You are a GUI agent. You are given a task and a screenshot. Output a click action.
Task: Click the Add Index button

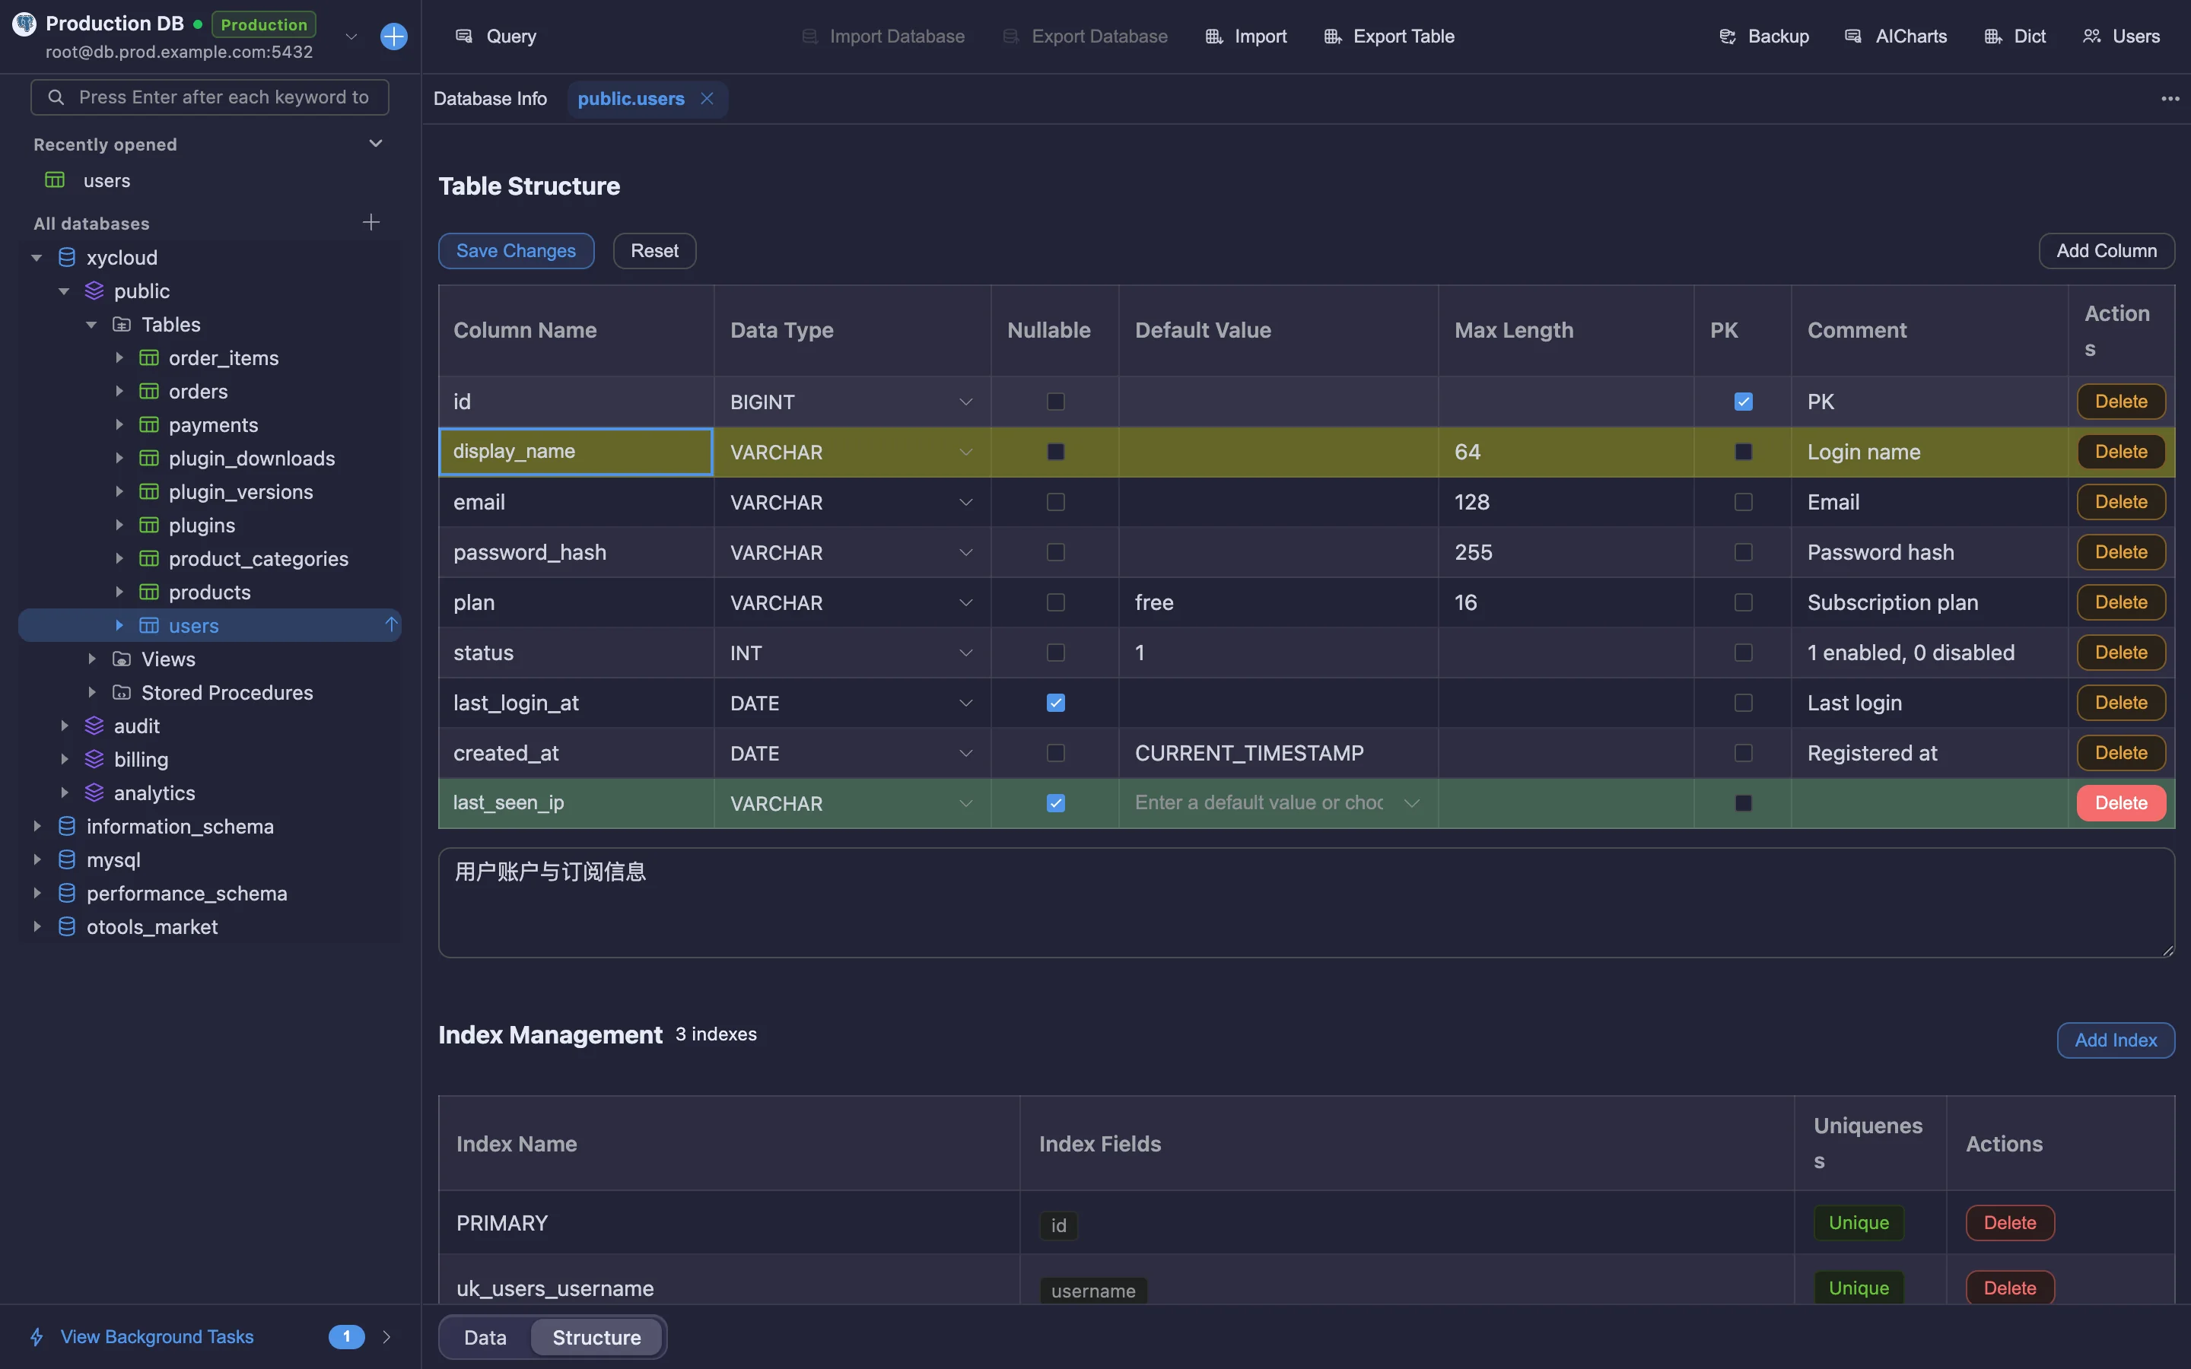[x=2116, y=1040]
